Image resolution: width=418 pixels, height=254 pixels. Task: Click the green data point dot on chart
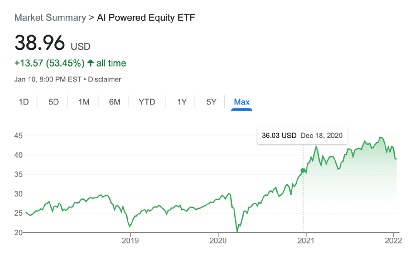(x=303, y=171)
